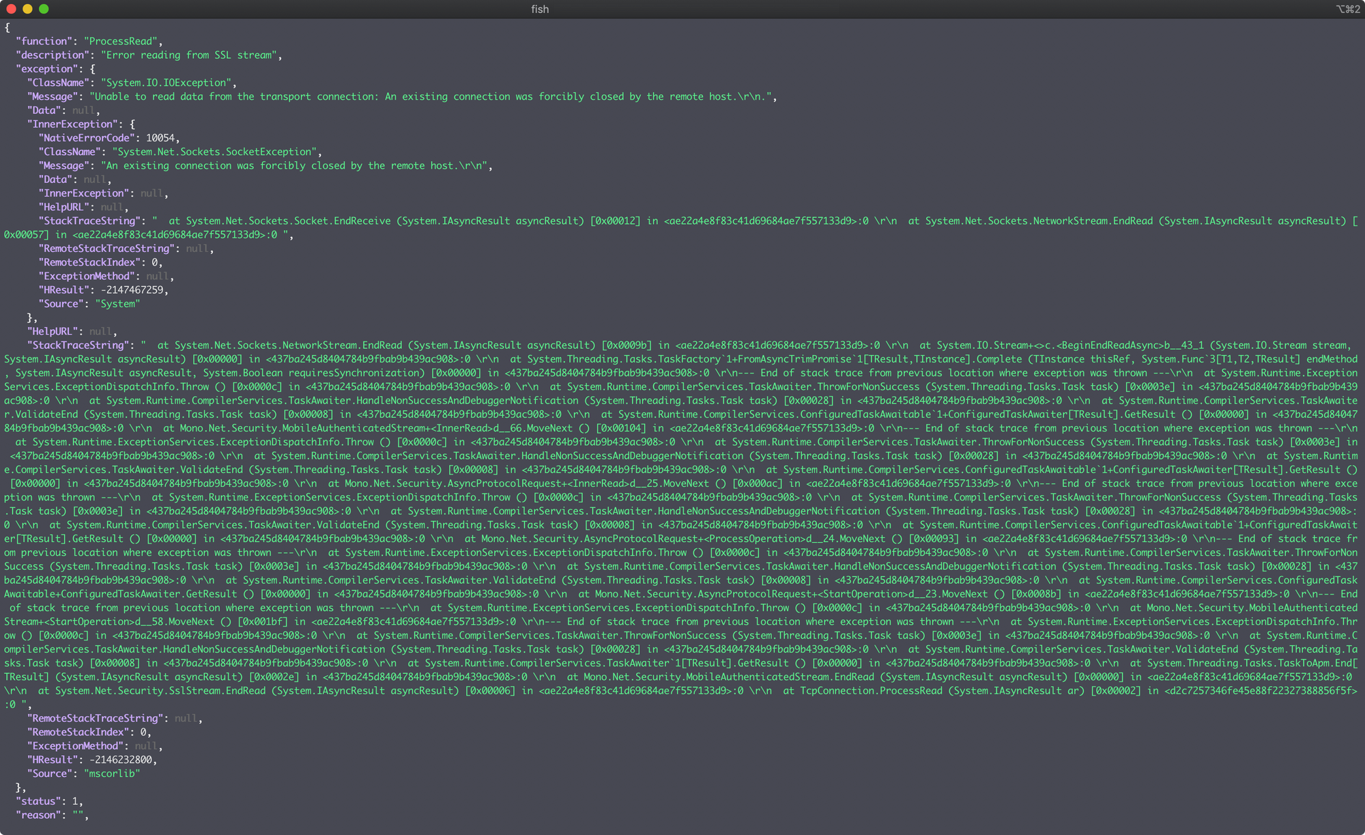1365x835 pixels.
Task: Click the "System.Net.Sockets.SocketException" value
Action: coord(214,152)
